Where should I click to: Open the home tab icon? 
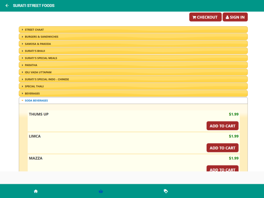coord(36,191)
